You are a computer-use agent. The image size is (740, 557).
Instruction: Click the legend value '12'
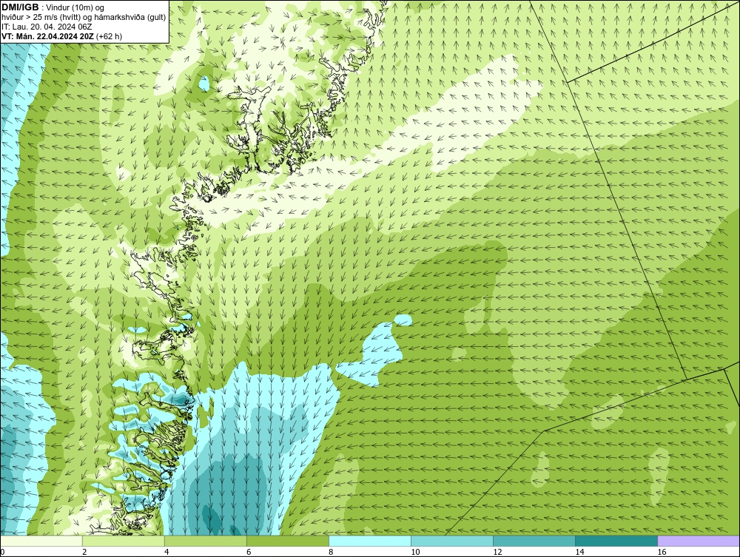[497, 552]
